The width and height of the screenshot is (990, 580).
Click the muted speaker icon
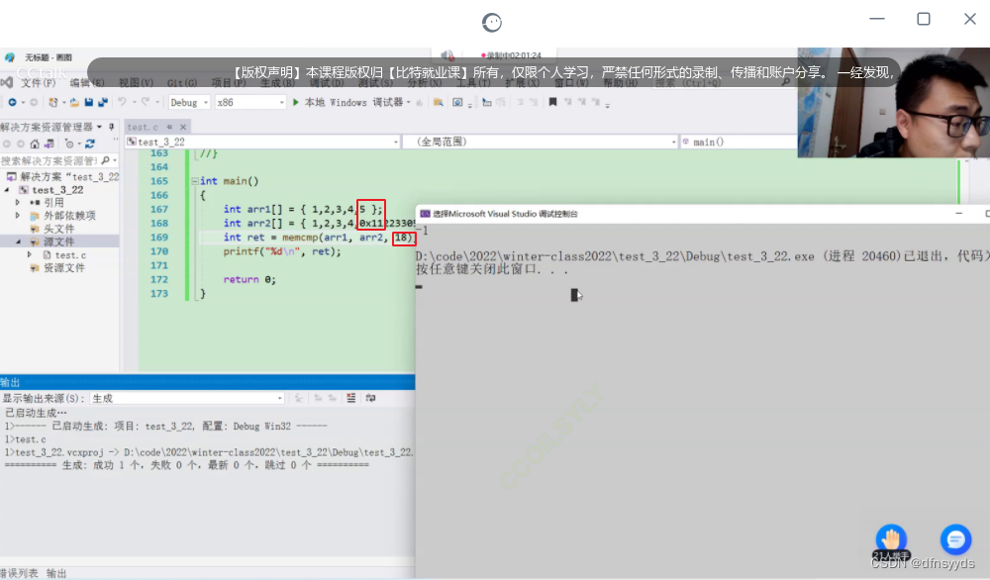pos(447,55)
